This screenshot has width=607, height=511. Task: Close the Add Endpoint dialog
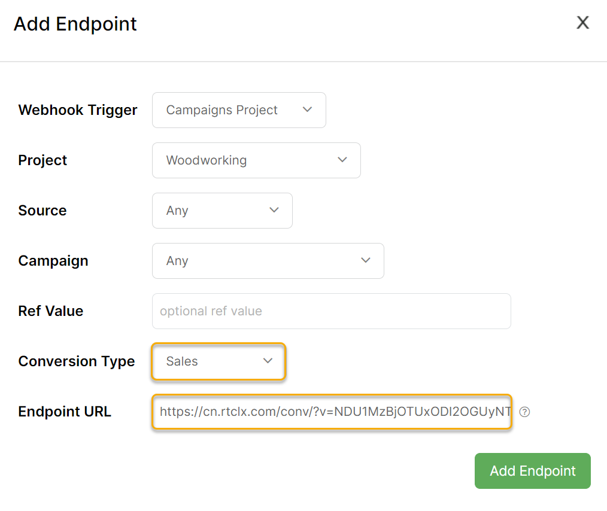click(582, 23)
